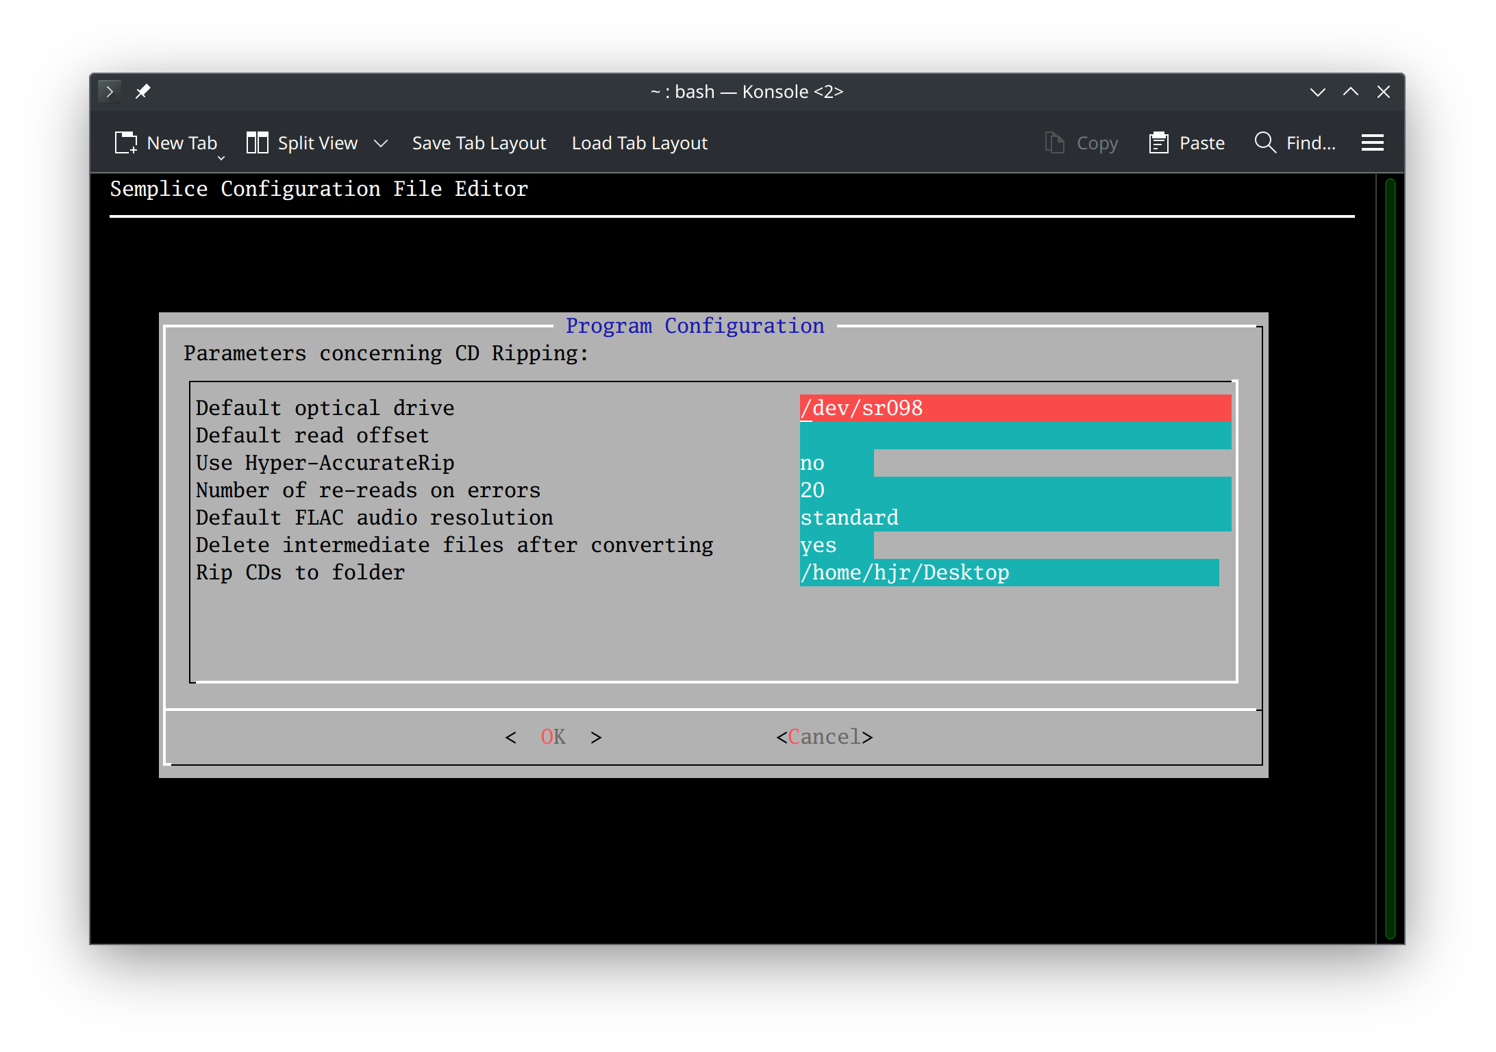
Task: Click Save Tab Layout
Action: (479, 142)
